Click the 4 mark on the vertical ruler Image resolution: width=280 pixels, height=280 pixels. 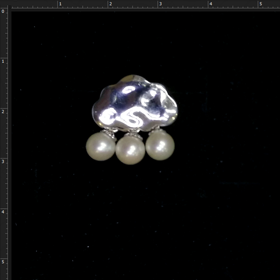(x=3, y=212)
